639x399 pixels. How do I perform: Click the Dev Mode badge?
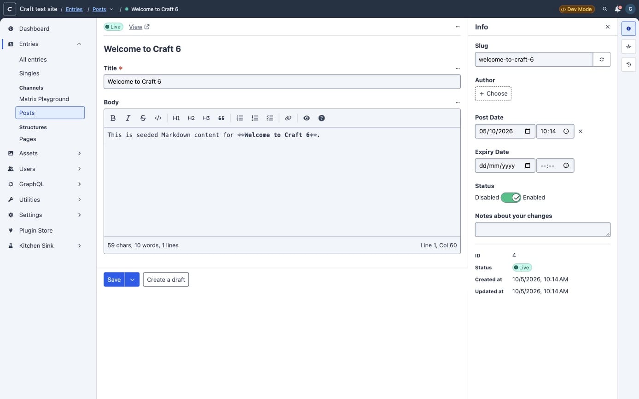point(577,9)
